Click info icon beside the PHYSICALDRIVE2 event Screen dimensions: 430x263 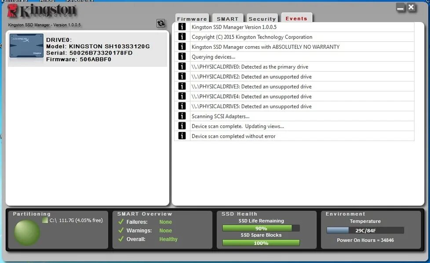[182, 76]
